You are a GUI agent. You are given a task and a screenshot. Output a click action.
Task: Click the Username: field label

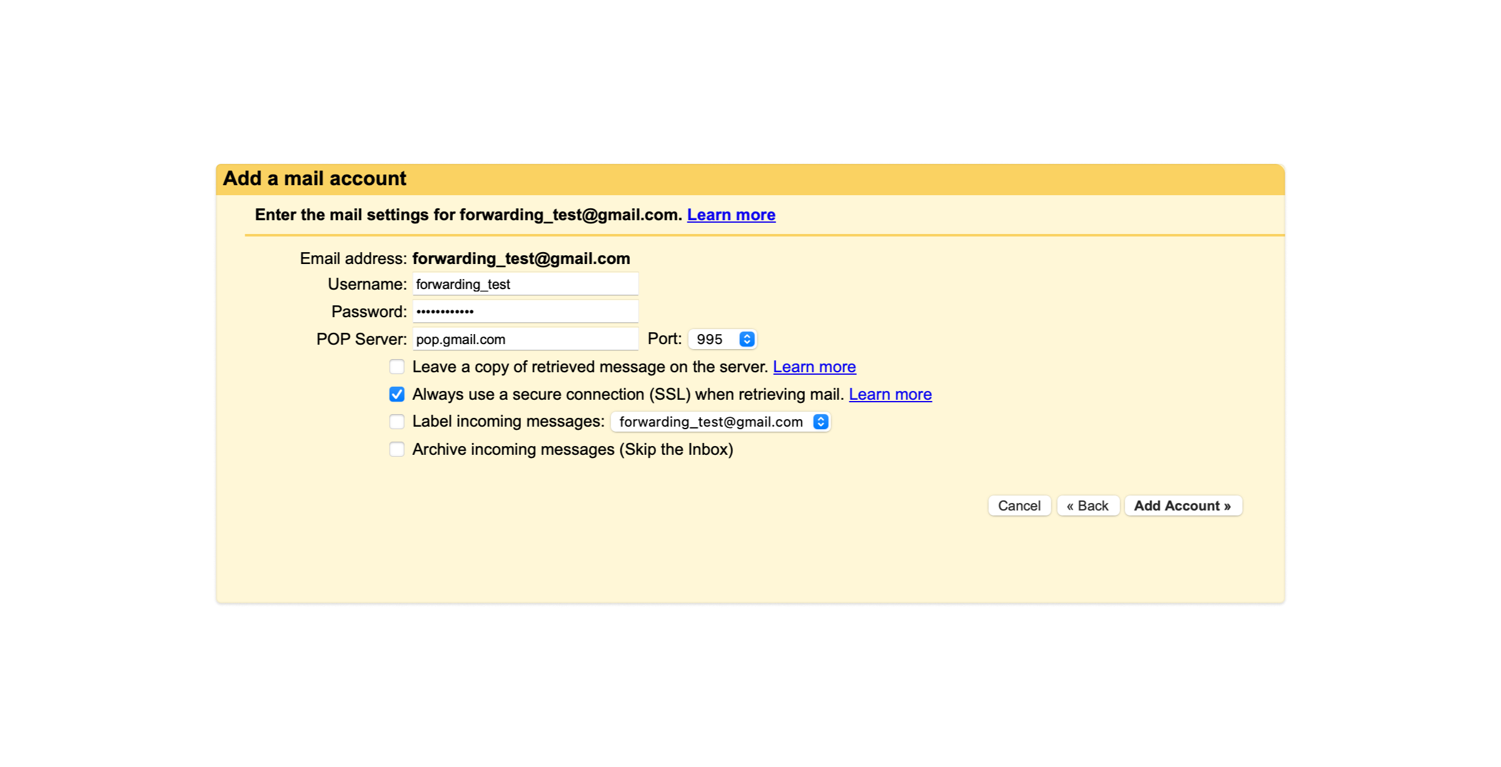[x=367, y=284]
